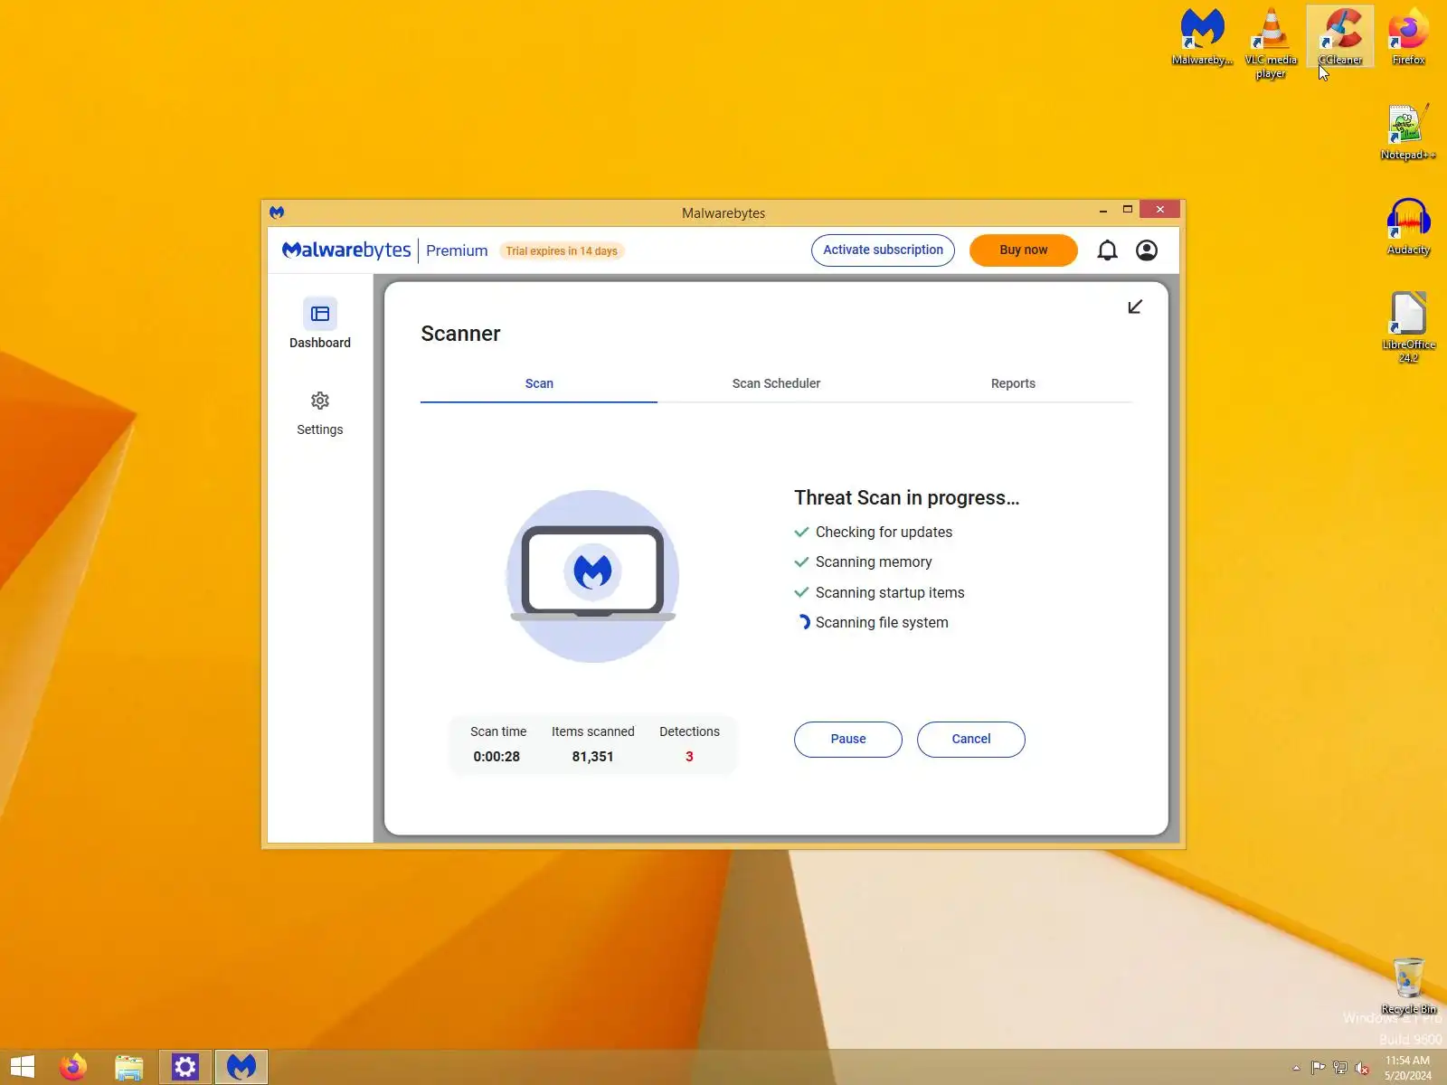Click the 'Threat Scan in progress…' heading
The width and height of the screenshot is (1447, 1085).
[x=906, y=498]
